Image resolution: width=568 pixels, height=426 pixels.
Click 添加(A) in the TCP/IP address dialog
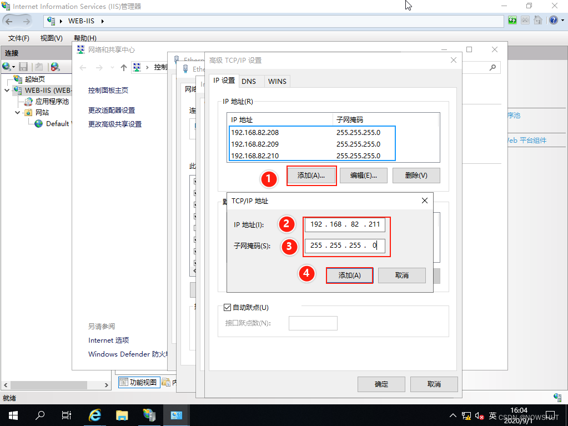pos(349,275)
